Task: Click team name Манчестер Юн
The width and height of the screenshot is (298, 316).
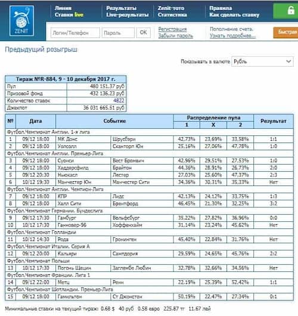Action: (74, 182)
